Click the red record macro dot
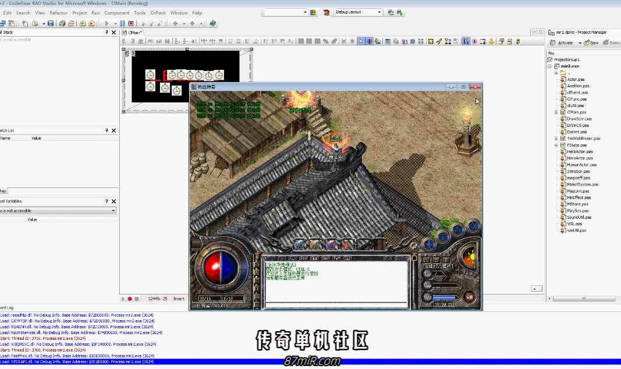This screenshot has width=621, height=369. (x=130, y=299)
